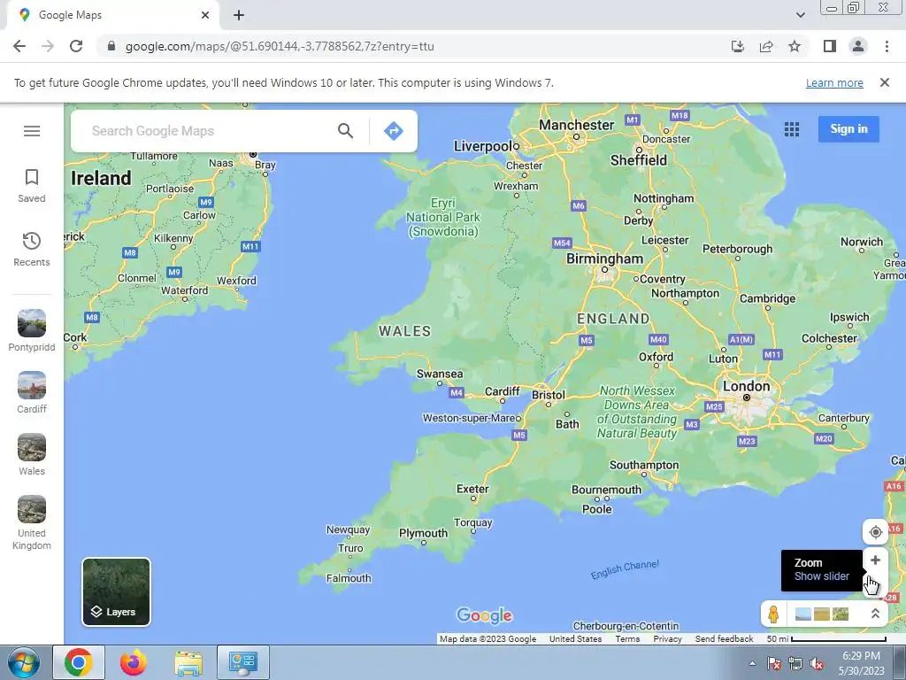This screenshot has height=680, width=906.
Task: Open recent place Wales in sidebar
Action: 32,454
